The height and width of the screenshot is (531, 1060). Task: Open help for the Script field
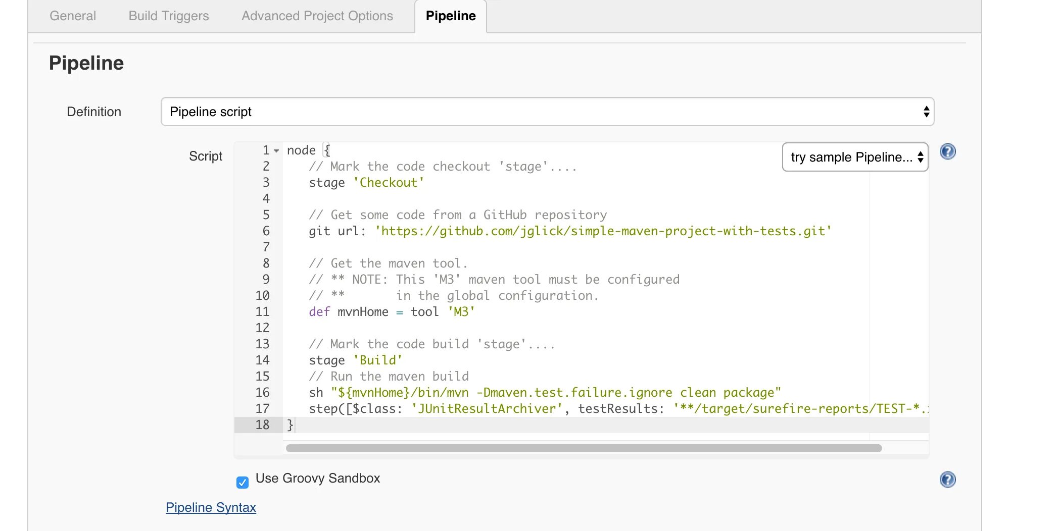947,151
